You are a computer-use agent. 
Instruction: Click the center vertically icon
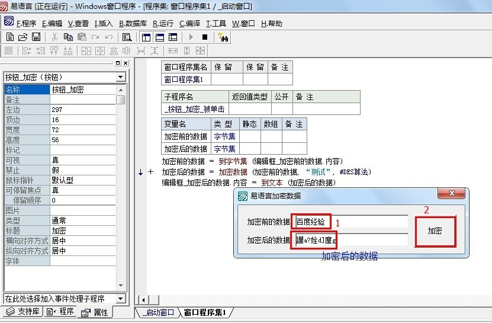point(100,50)
